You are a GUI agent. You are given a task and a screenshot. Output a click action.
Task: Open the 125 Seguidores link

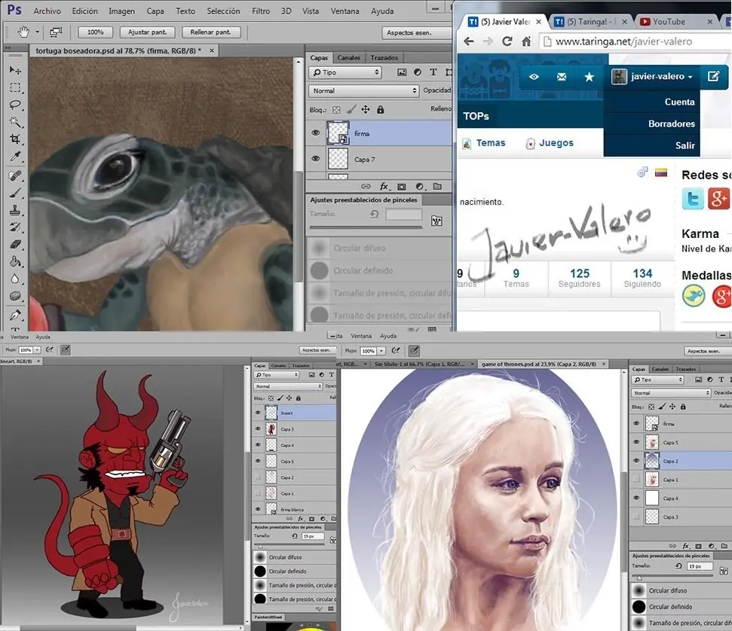(x=580, y=278)
